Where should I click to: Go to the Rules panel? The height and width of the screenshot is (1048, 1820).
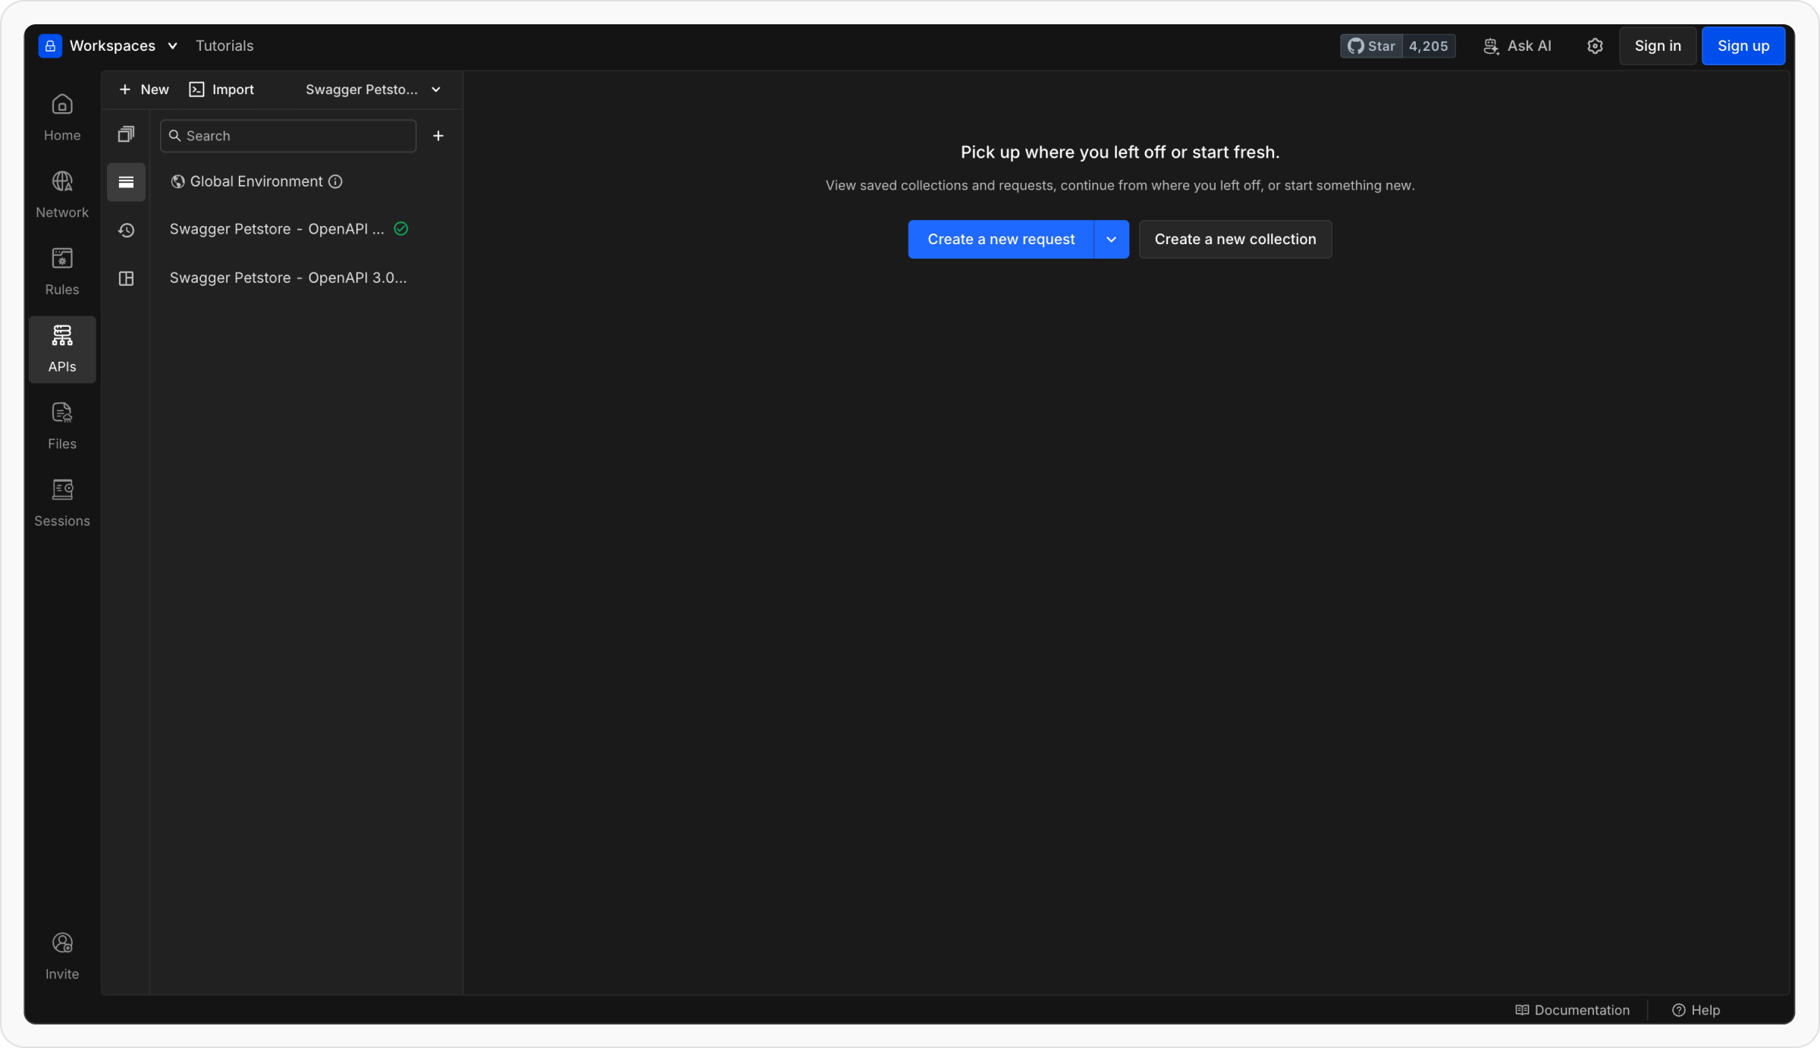(x=62, y=271)
